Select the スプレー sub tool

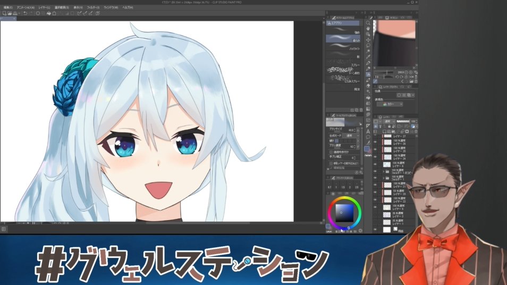click(x=343, y=63)
